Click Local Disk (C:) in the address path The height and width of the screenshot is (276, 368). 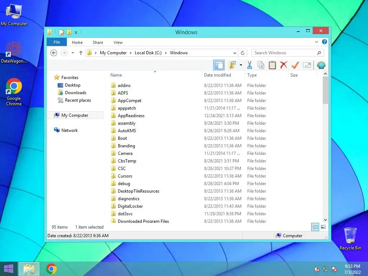click(x=148, y=53)
